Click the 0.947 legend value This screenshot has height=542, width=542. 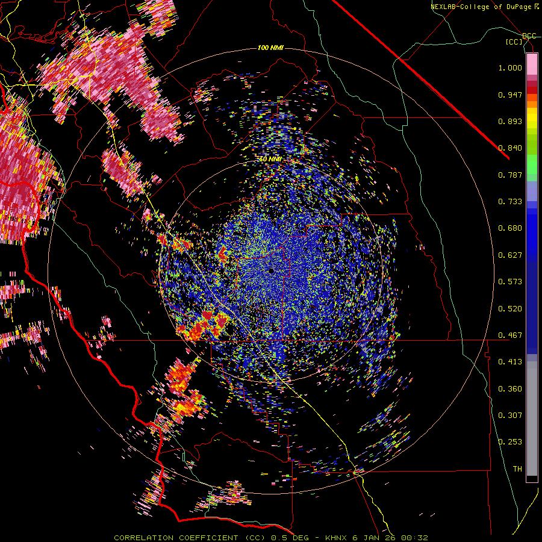[510, 95]
